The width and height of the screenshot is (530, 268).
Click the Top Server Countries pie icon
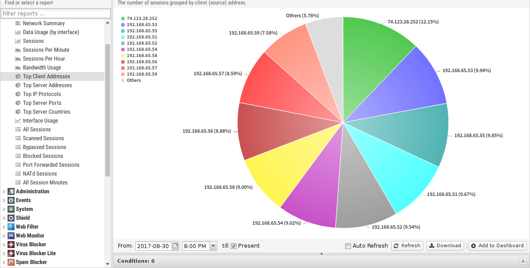tap(18, 112)
